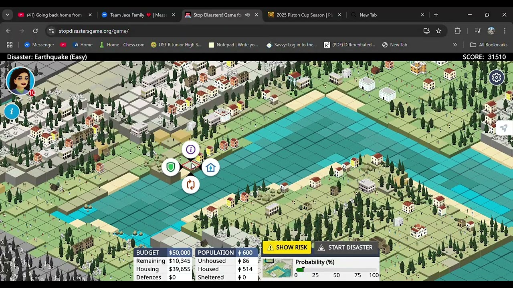
Task: Click the Housing $39,655 row
Action: (x=163, y=269)
